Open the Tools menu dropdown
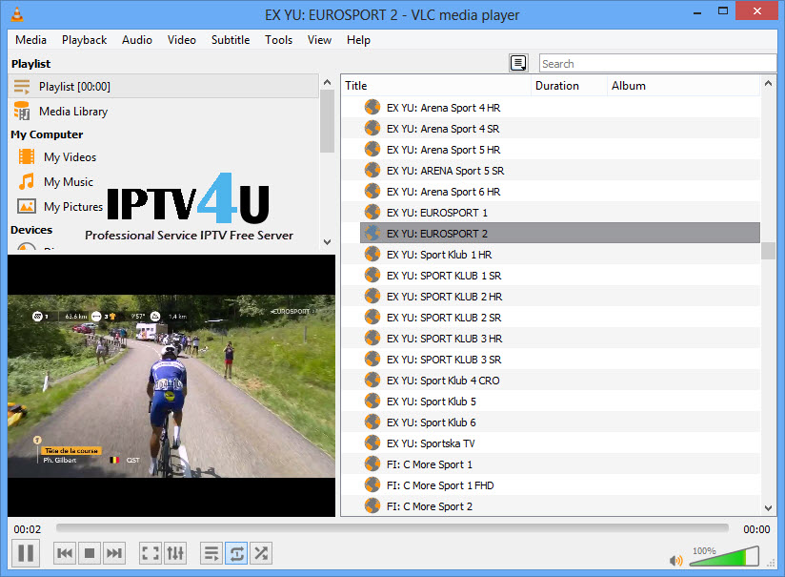This screenshot has width=785, height=577. 278,40
